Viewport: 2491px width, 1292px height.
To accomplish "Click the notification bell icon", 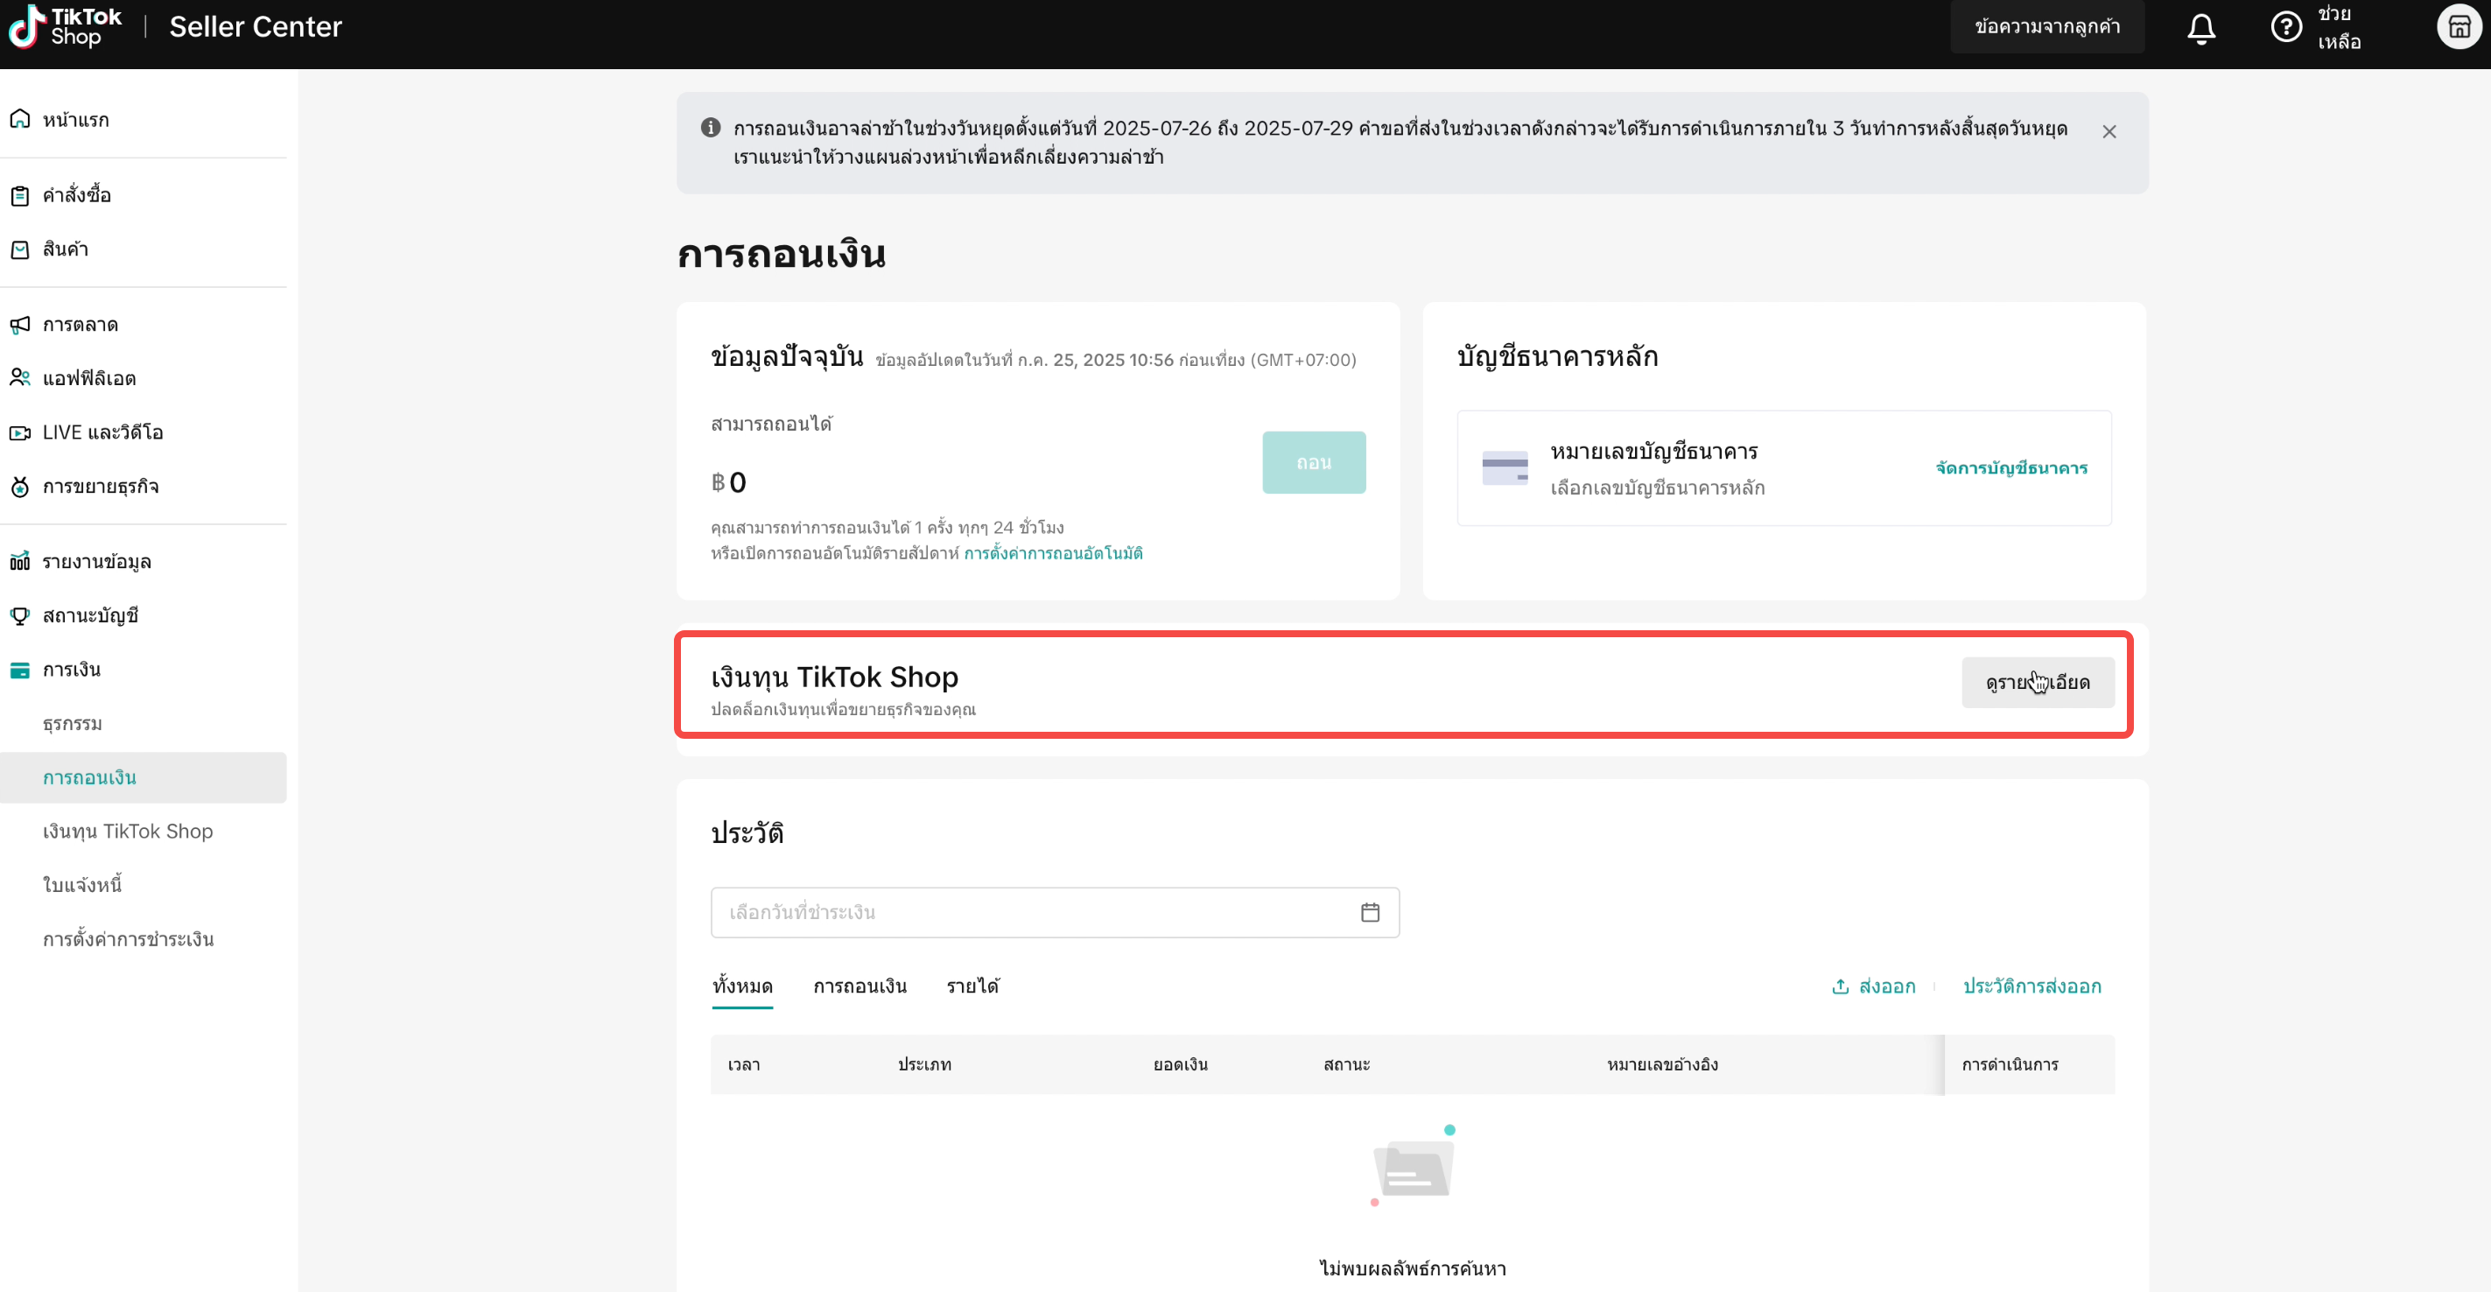I will [x=2201, y=28].
